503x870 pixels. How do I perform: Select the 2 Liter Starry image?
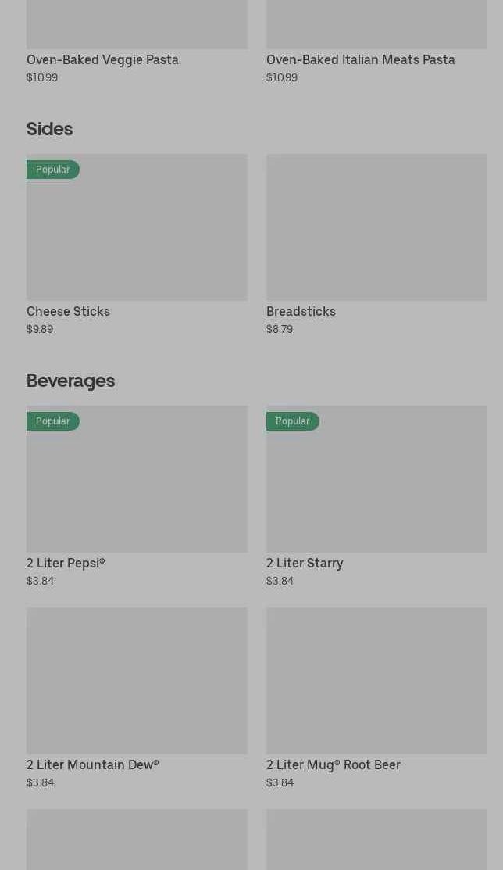(376, 479)
